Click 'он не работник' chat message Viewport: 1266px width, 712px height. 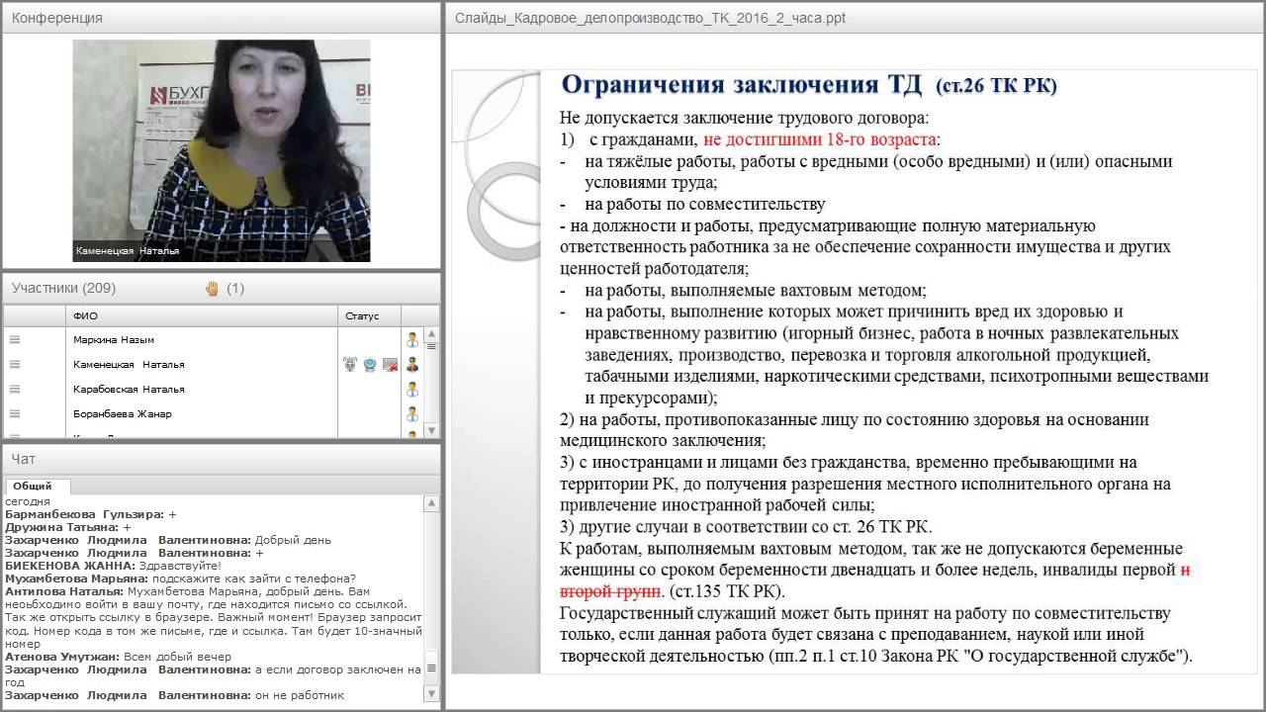pos(174,695)
